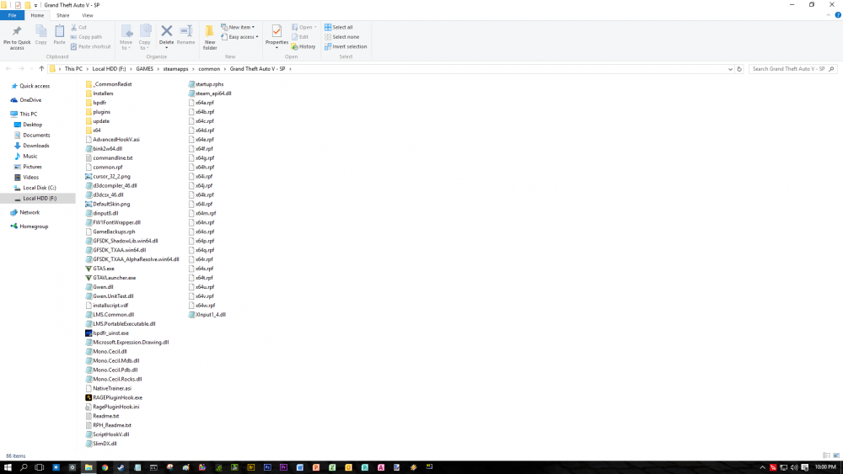Viewport: 843px width, 474px height.
Task: Switch to the Home ribbon tab
Action: [37, 15]
